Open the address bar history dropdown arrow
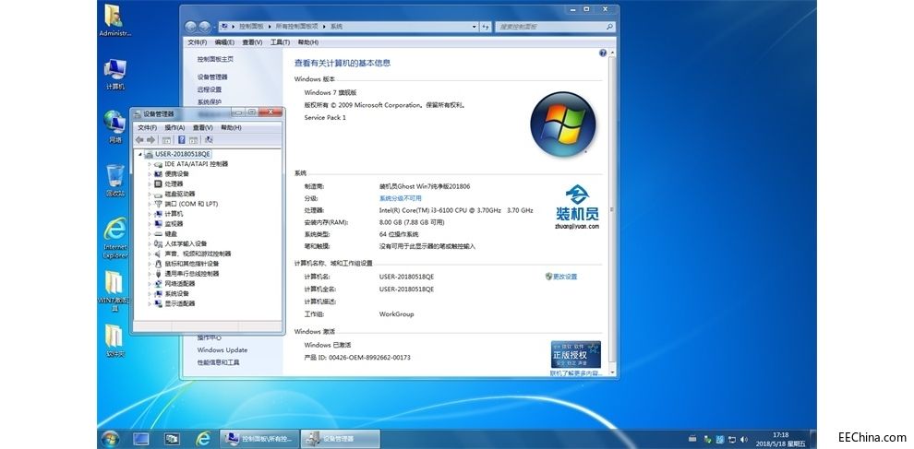This screenshot has width=914, height=449. pyautogui.click(x=474, y=27)
